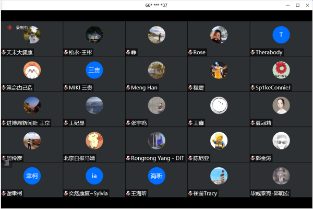Click the muted mic icon for Meng Han
Image resolution: width=313 pixels, height=209 pixels.
pyautogui.click(x=128, y=88)
